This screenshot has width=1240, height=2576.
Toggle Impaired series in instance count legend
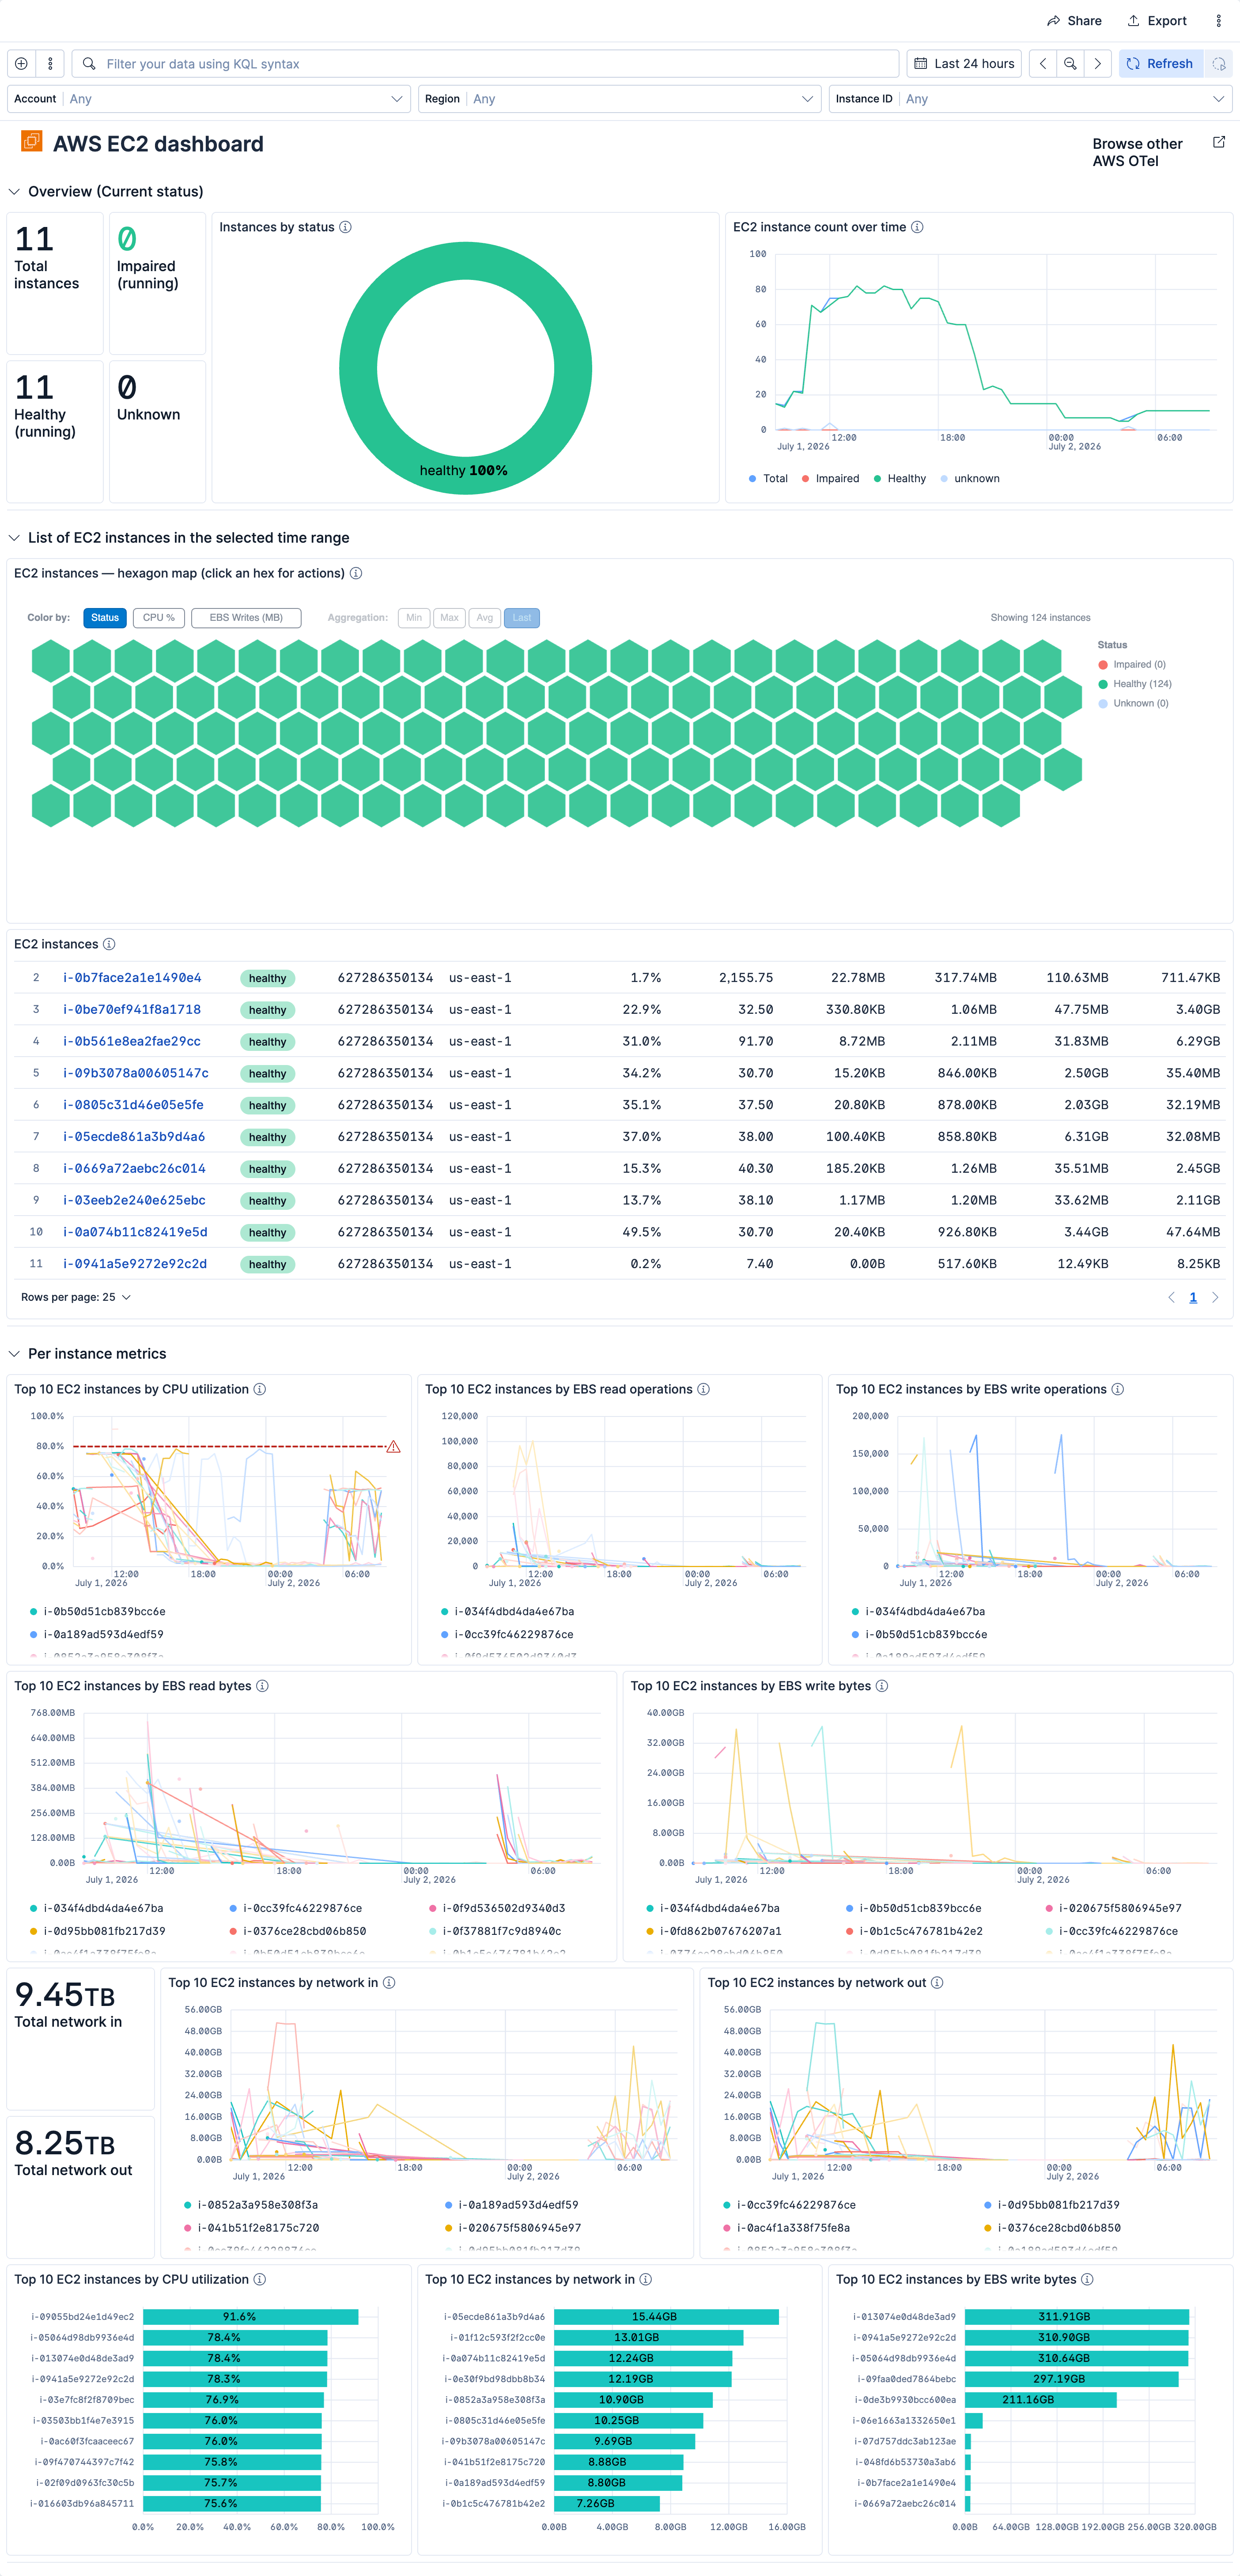830,478
